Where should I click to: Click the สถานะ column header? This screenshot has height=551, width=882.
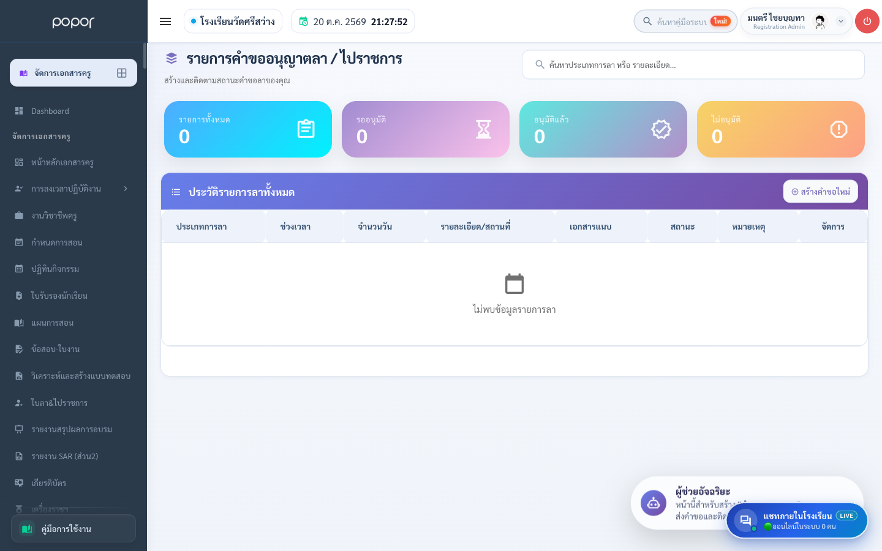[682, 227]
